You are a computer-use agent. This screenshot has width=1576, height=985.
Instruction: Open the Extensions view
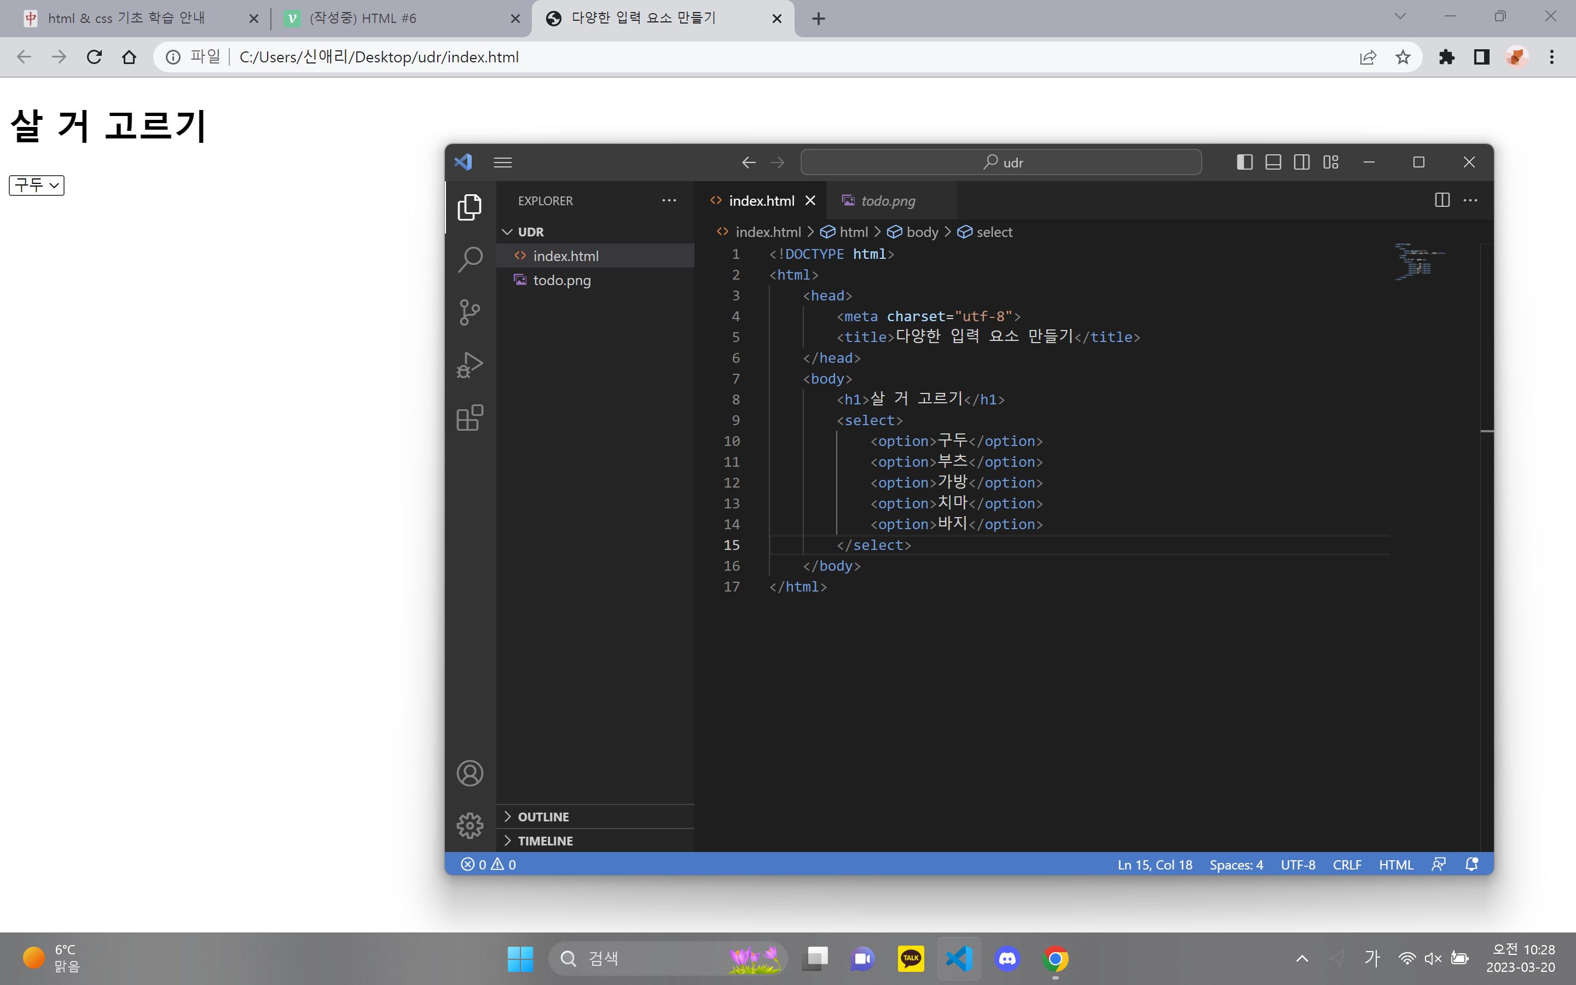[x=470, y=418]
